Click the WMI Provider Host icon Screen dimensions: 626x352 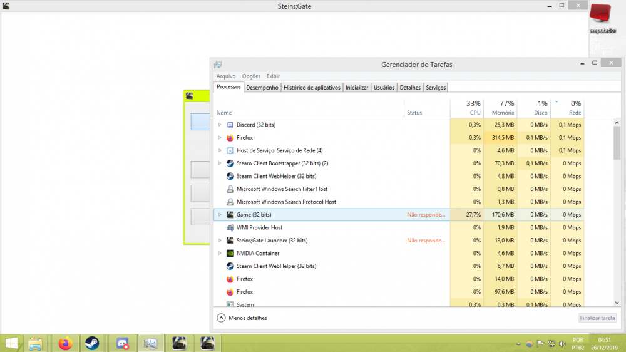coord(230,227)
